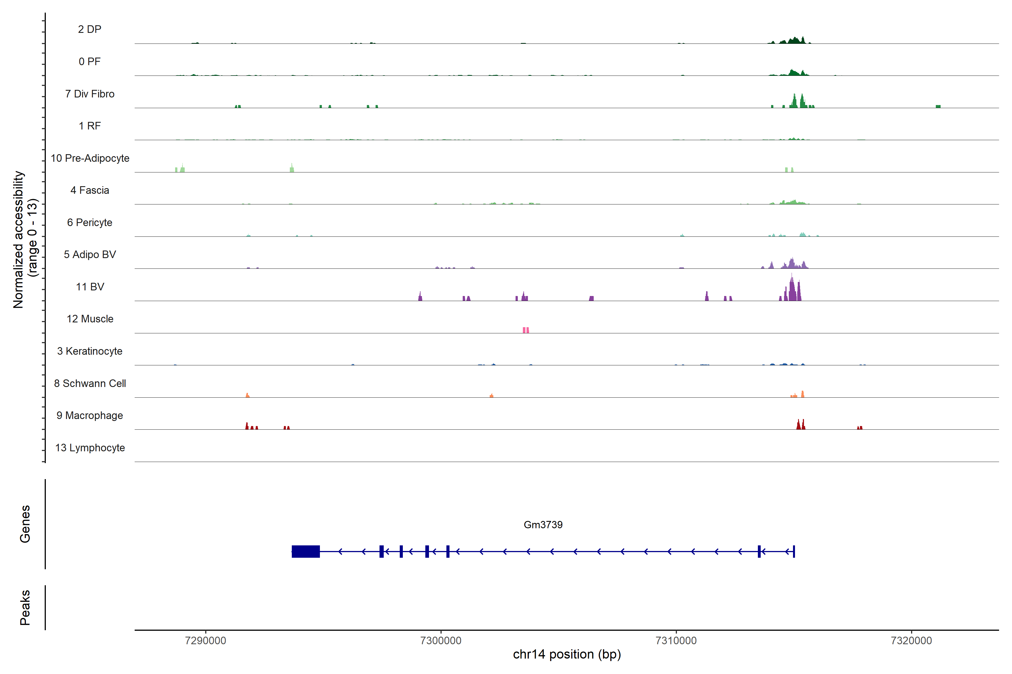Click the 11 BV track label

pos(90,287)
